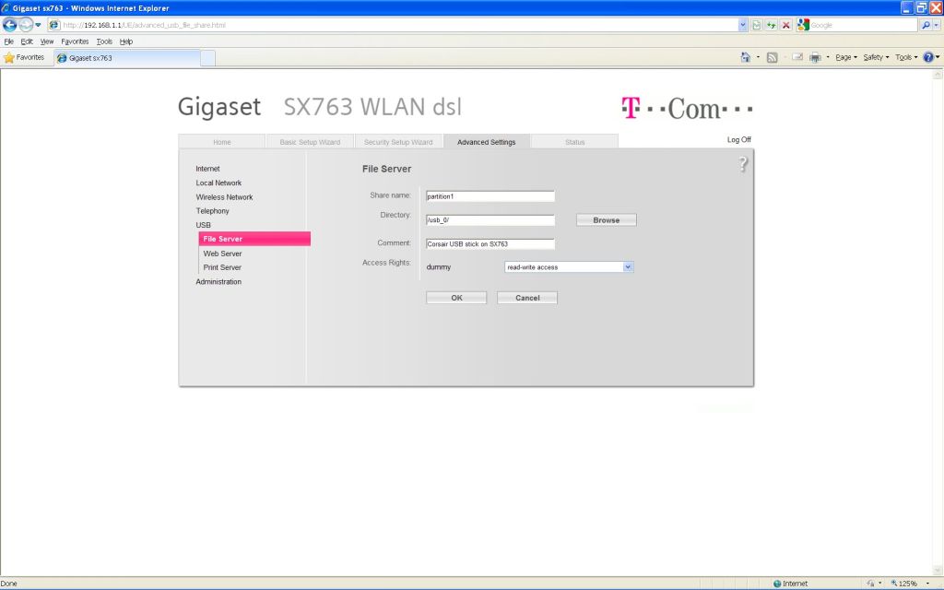The width and height of the screenshot is (944, 590).
Task: Click the red Stop loading icon
Action: tap(785, 25)
